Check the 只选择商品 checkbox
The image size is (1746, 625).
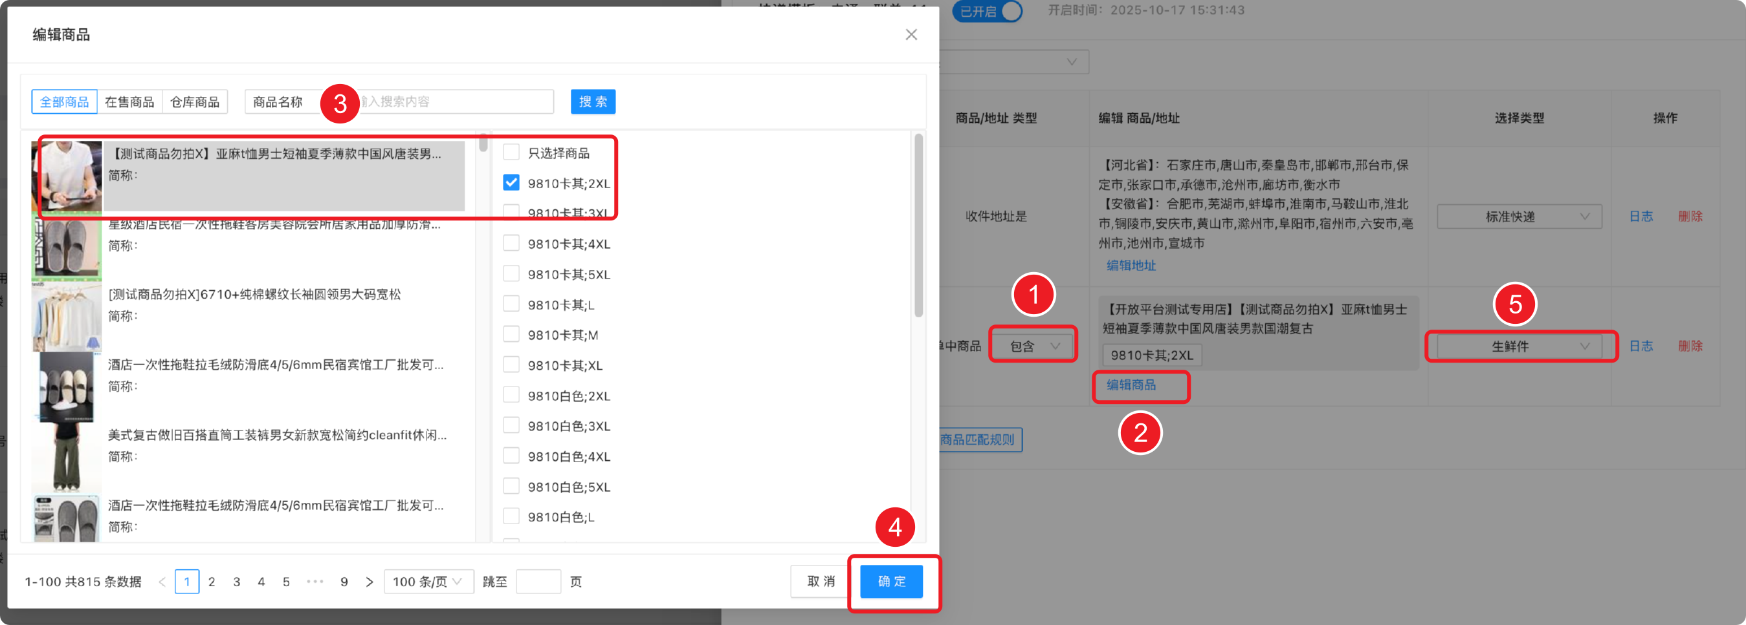[511, 153]
